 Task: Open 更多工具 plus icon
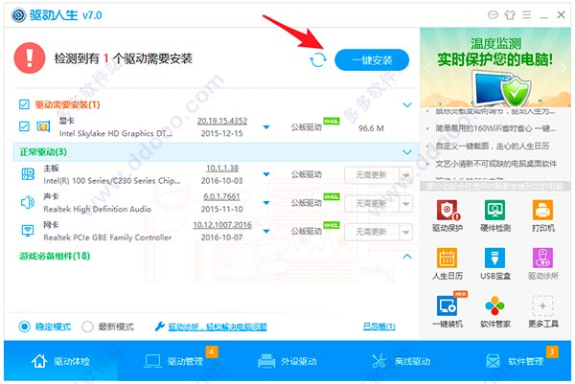coord(542,305)
